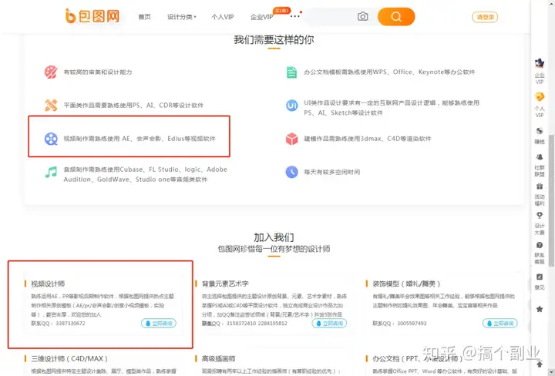Click the 加入我们 heading
555x376 pixels.
[x=274, y=237]
